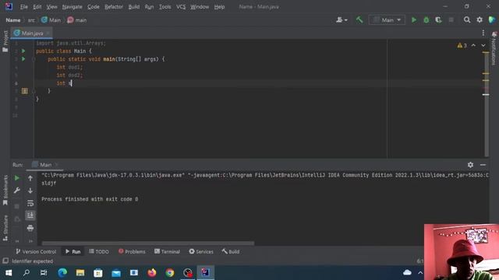Toggle scroll to end in Run console
The image size is (499, 280).
(x=30, y=215)
